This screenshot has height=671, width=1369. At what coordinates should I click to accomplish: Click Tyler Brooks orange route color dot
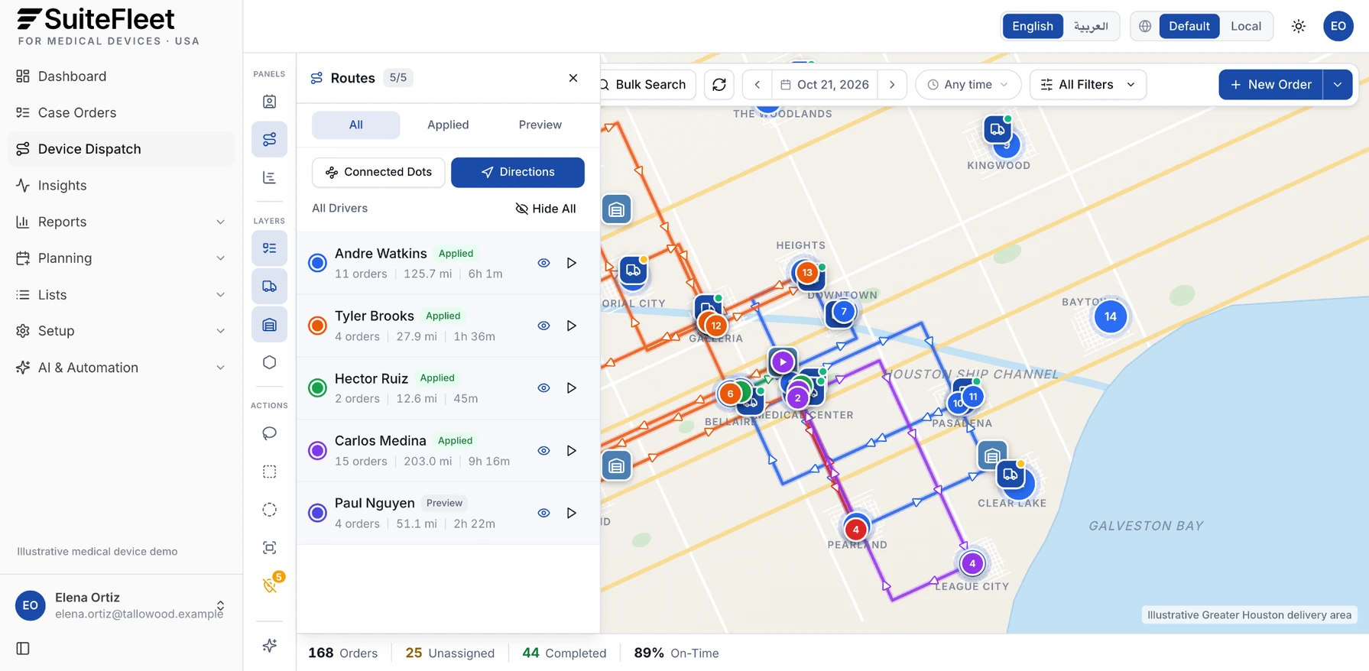point(317,326)
